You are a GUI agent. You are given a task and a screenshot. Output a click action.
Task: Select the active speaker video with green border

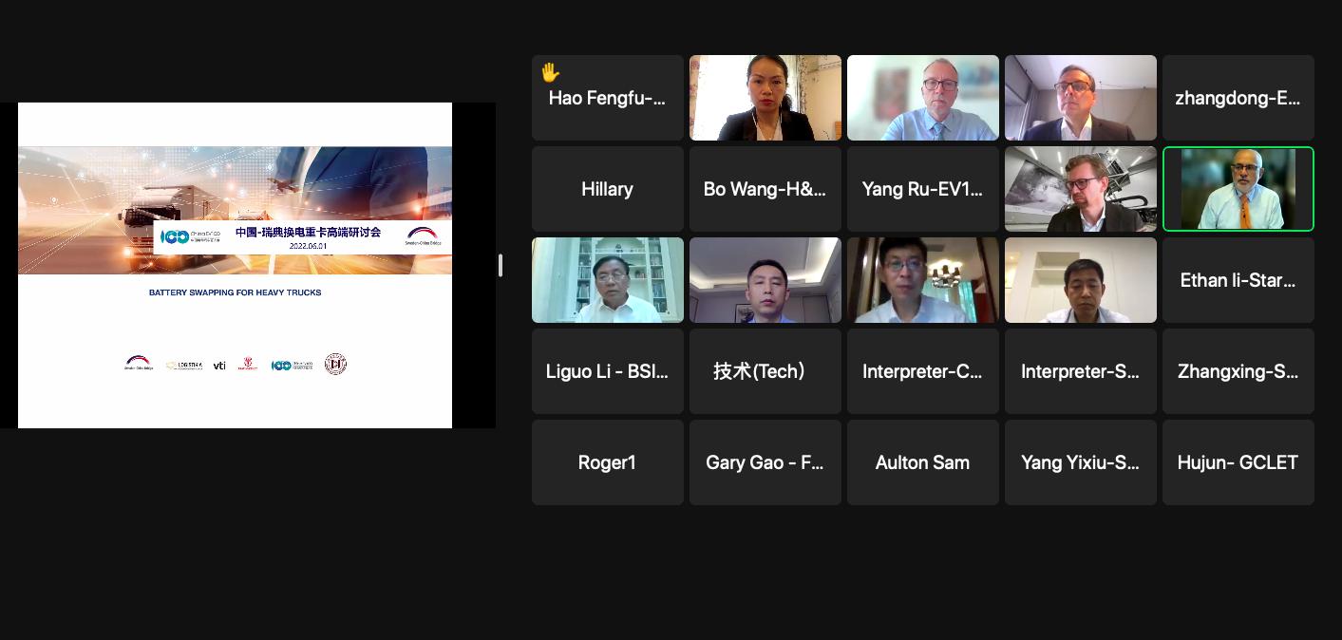pos(1238,189)
